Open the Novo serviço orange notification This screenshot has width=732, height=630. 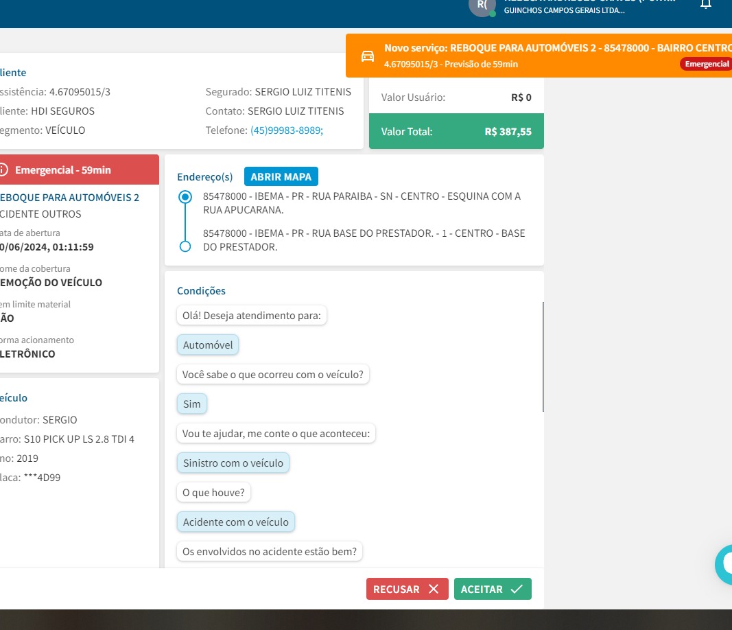click(539, 56)
